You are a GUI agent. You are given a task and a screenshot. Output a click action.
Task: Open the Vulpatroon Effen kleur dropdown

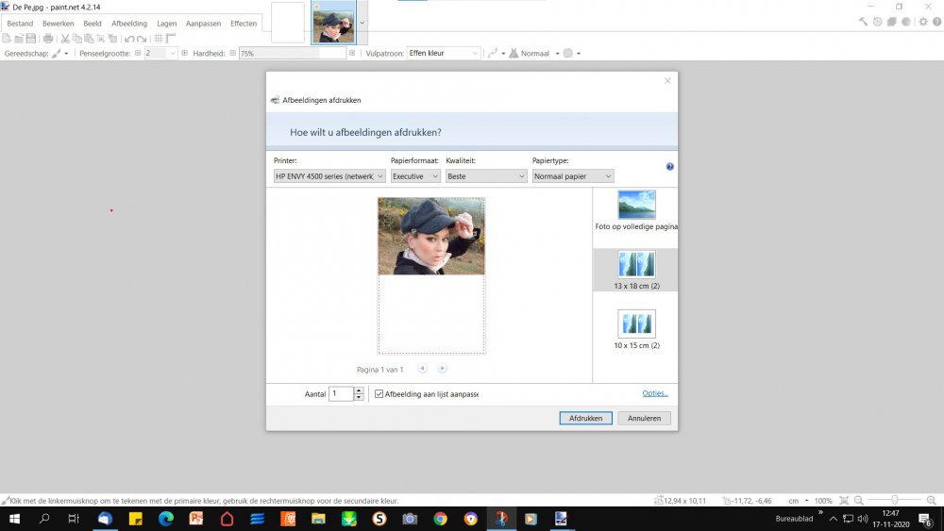click(444, 53)
